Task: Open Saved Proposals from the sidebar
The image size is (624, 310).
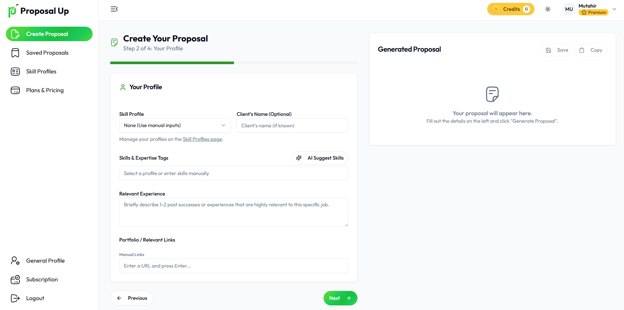Action: pyautogui.click(x=47, y=53)
